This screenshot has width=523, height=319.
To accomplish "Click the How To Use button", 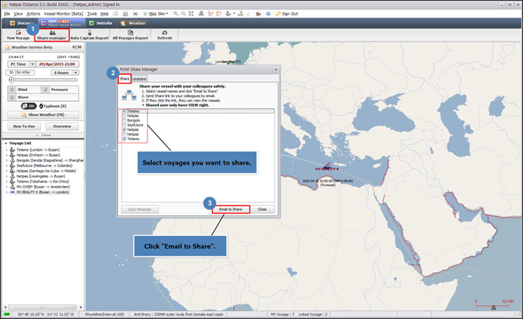I will [24, 126].
